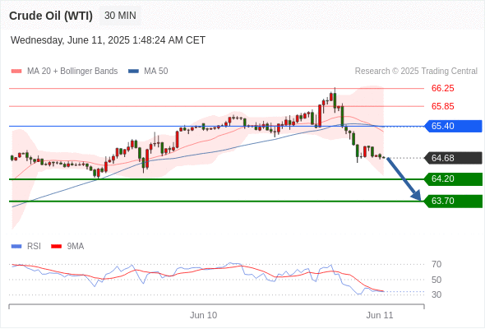
Task: Click the 30 MIN timeframe badge
Action: tap(120, 16)
